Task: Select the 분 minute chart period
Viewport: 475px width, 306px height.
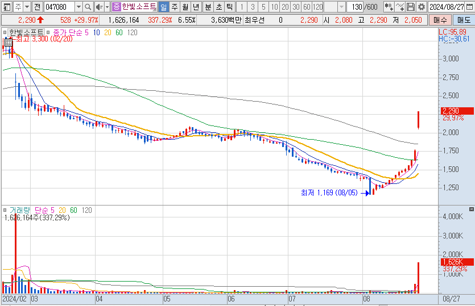Action: 208,7
